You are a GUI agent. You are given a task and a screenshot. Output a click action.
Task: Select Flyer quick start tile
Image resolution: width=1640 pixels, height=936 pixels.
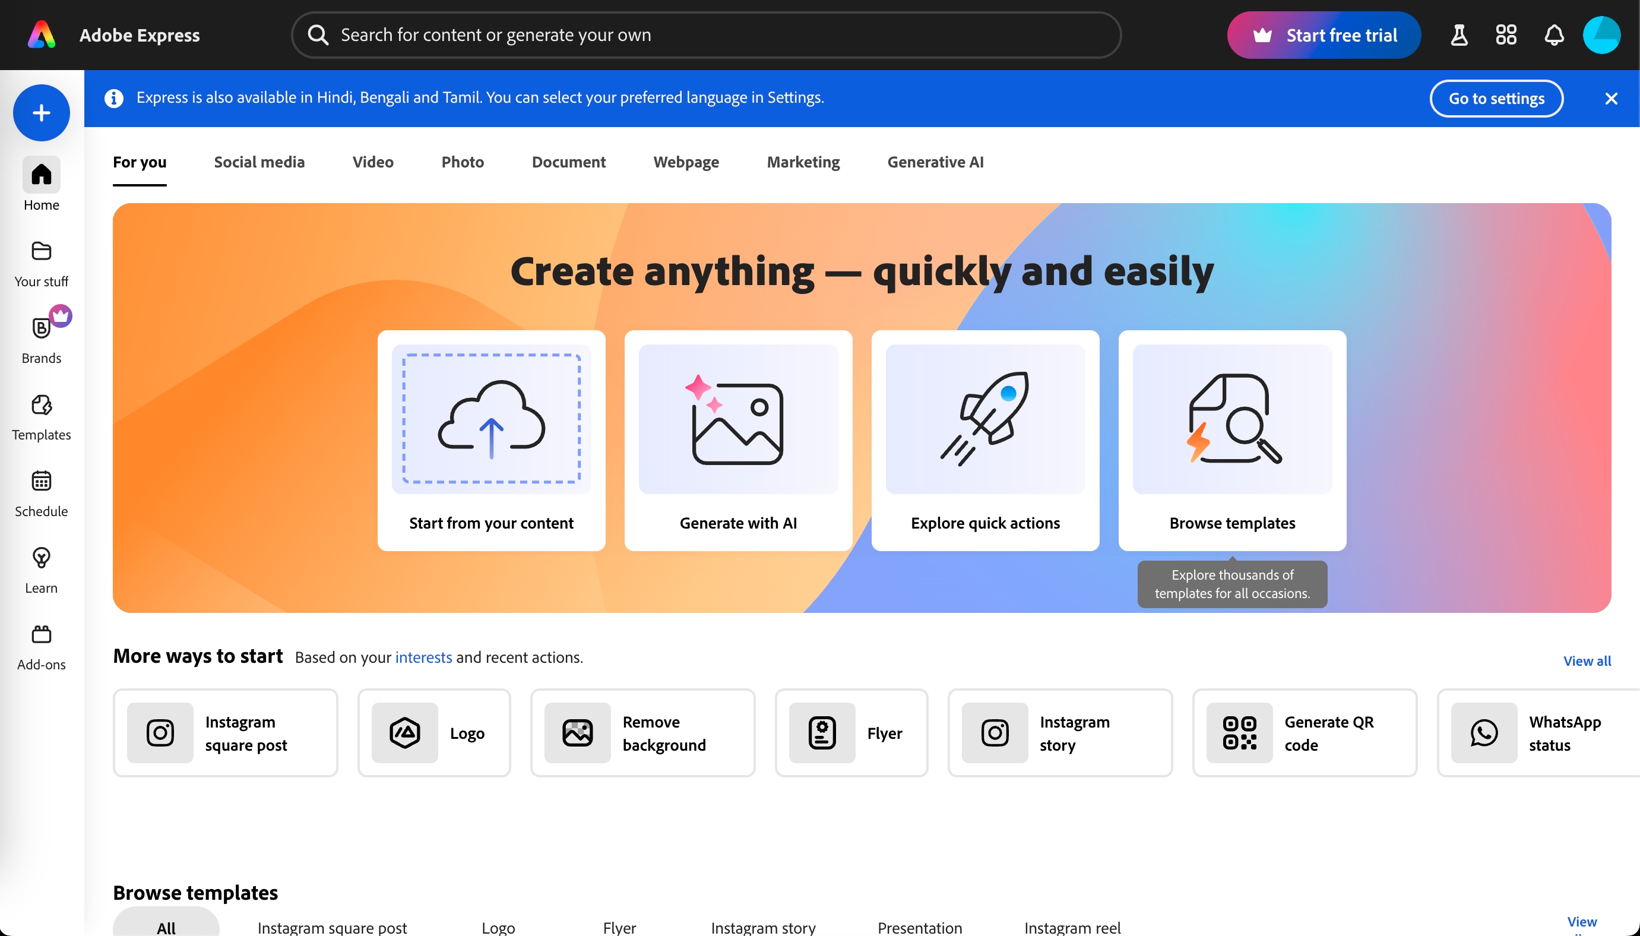pos(851,733)
